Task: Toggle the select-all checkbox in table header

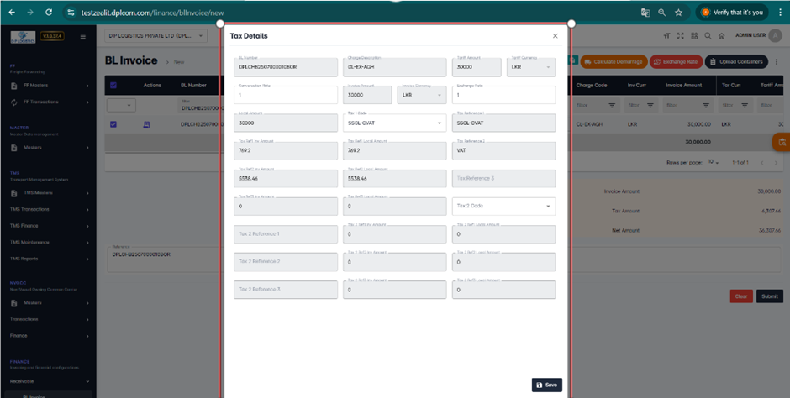Action: tap(114, 85)
